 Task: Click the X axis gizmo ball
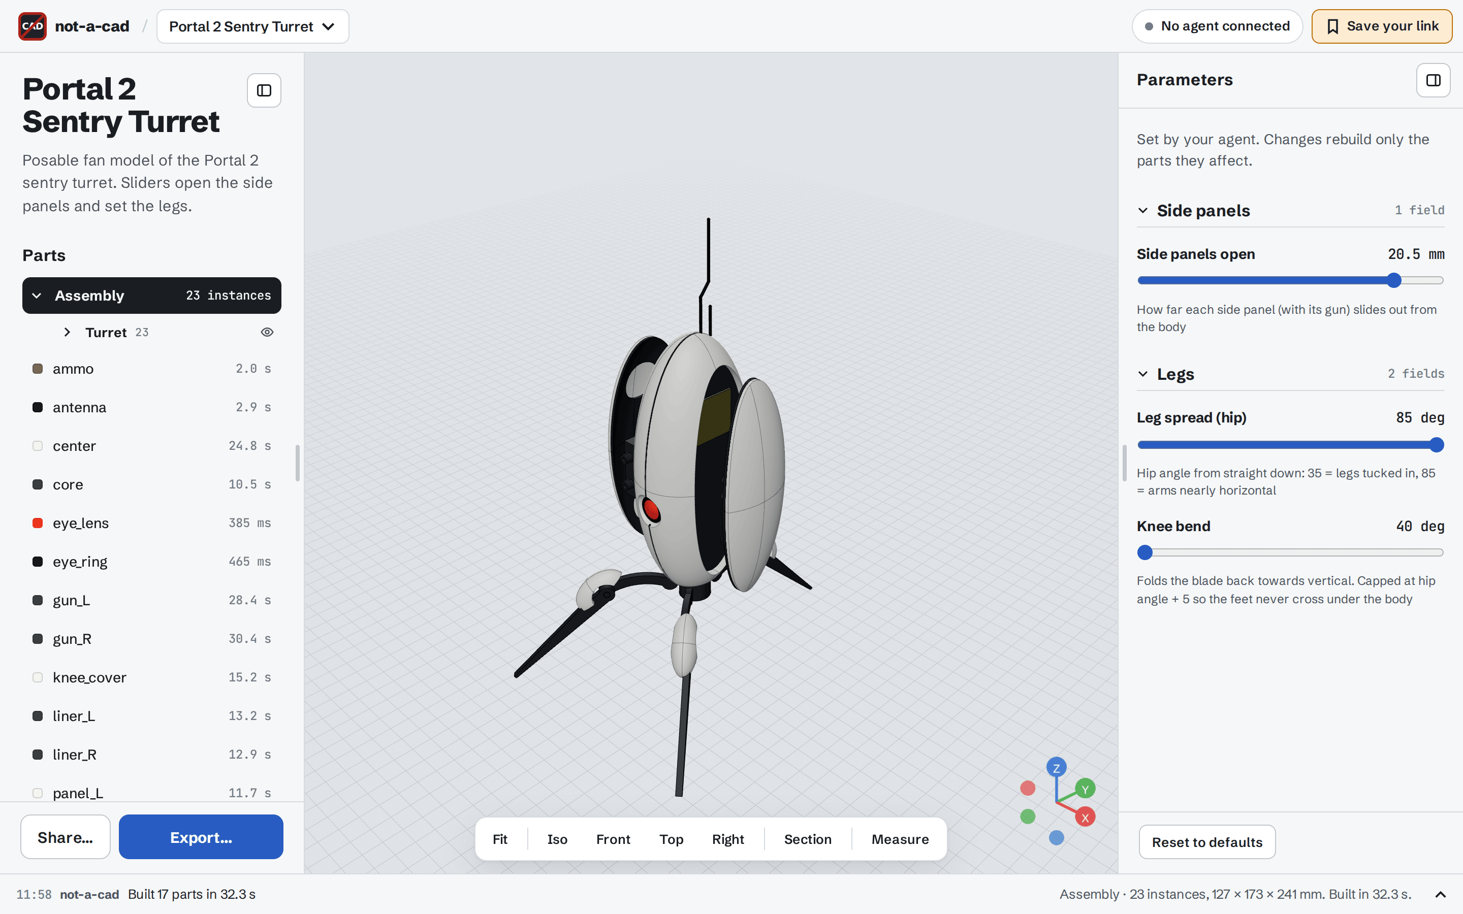pos(1085,818)
